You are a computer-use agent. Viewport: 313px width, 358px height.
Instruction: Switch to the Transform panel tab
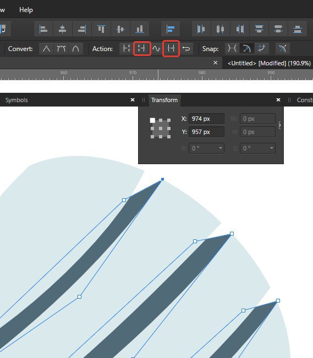(164, 100)
